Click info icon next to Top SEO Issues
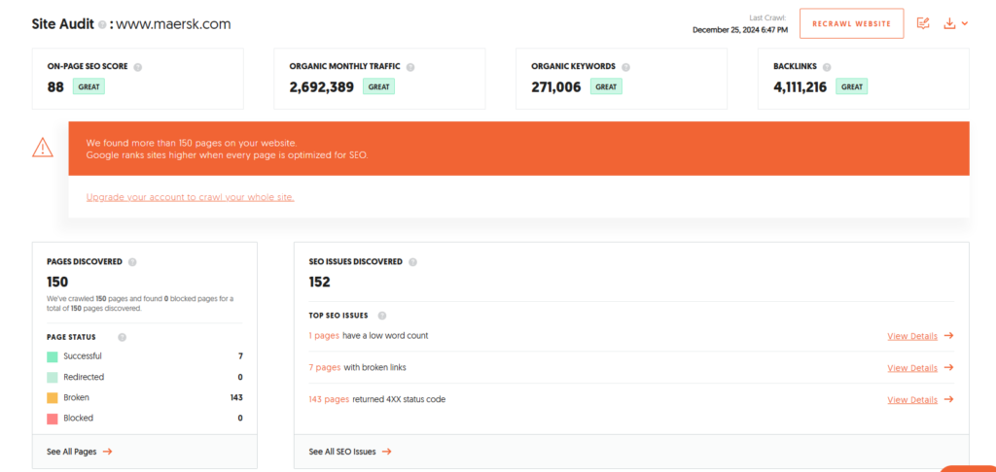The image size is (996, 472). 381,316
